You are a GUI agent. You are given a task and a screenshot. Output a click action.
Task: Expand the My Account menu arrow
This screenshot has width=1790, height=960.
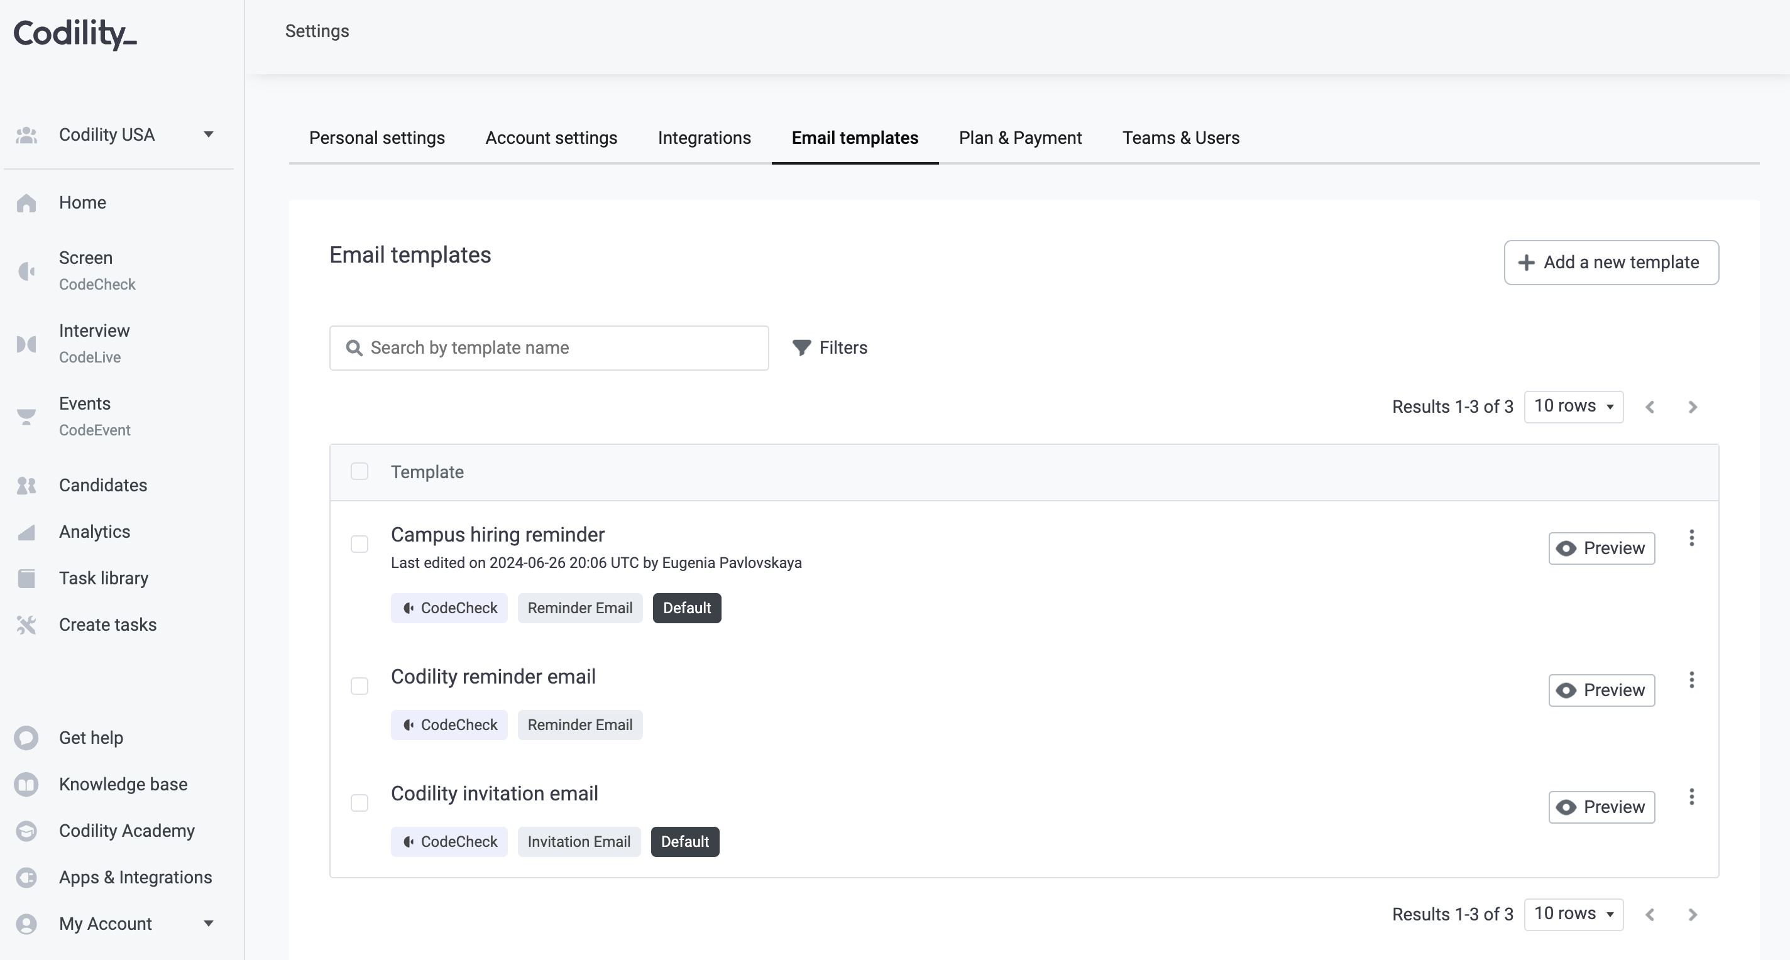tap(209, 923)
